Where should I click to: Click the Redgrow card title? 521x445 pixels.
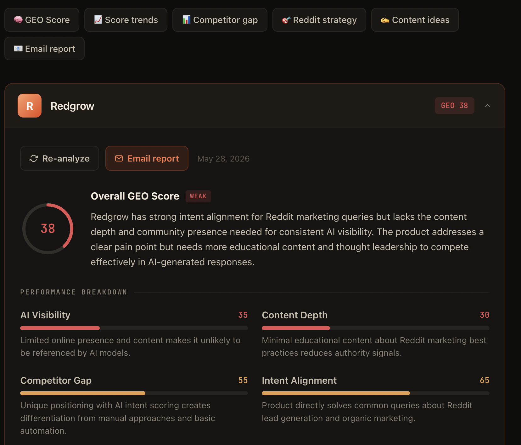pos(72,106)
